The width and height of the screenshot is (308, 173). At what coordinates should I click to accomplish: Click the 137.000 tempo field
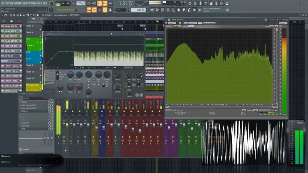[81, 3]
